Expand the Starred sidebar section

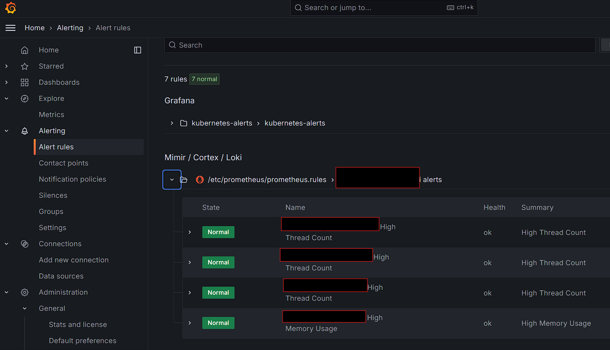(x=6, y=66)
